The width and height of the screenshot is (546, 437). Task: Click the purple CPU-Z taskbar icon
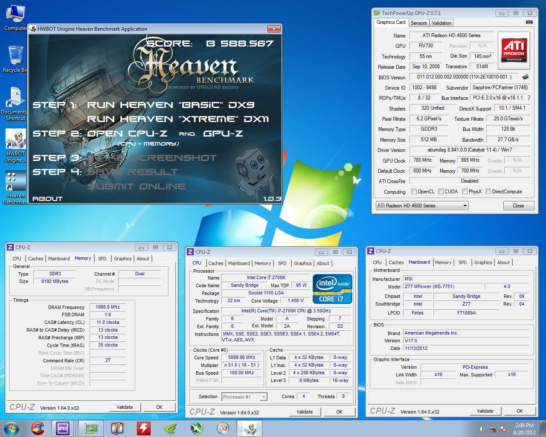(x=63, y=428)
